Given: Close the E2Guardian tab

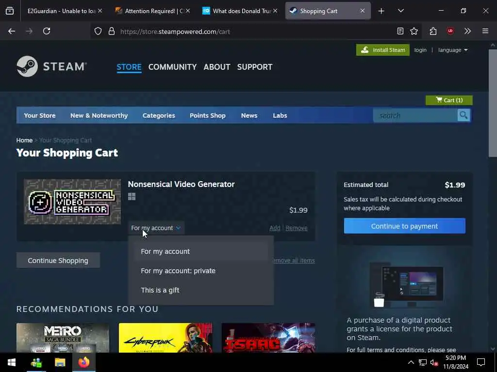Looking at the screenshot, I should click(x=100, y=11).
